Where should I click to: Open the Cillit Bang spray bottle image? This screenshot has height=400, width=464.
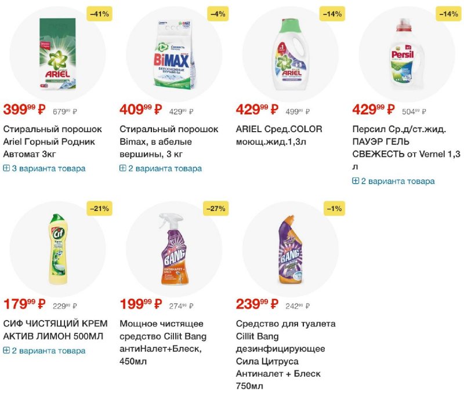[173, 249]
